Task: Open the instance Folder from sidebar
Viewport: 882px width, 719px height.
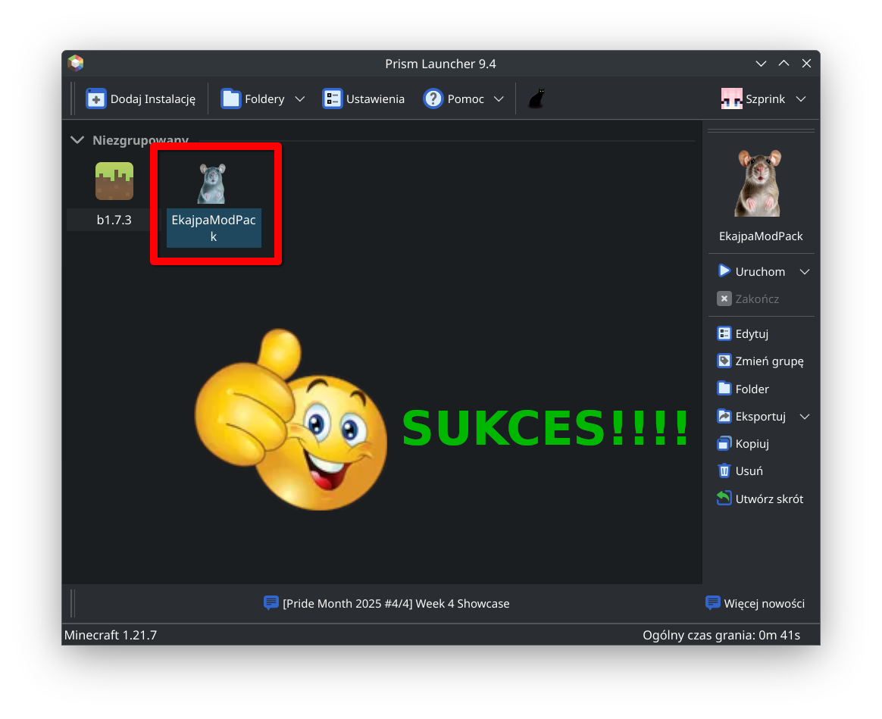Action: point(743,389)
